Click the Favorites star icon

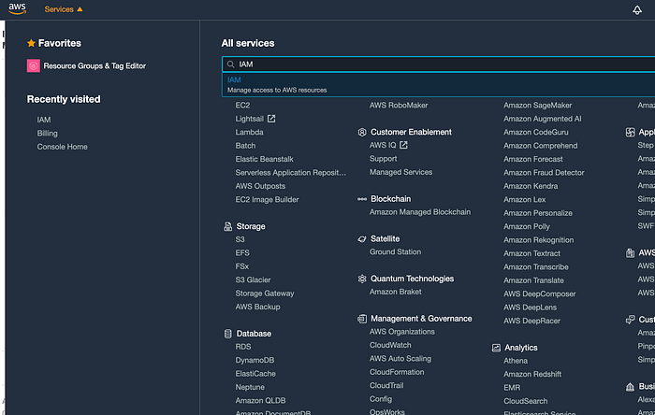pyautogui.click(x=31, y=43)
